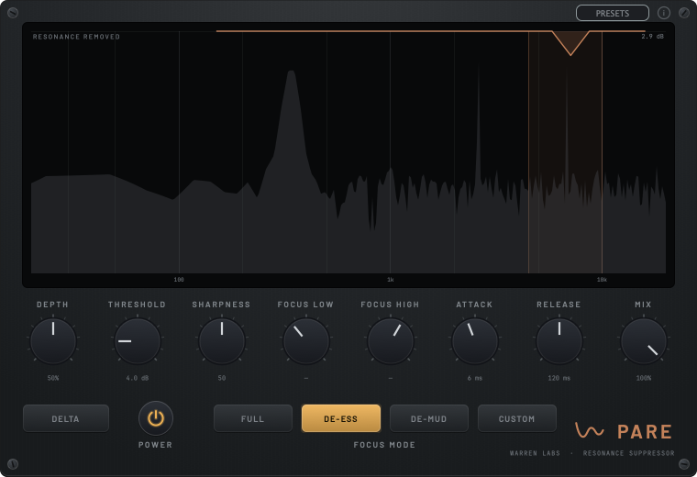Image resolution: width=697 pixels, height=477 pixels.
Task: Click the 10k frequency axis label
Action: click(x=602, y=280)
